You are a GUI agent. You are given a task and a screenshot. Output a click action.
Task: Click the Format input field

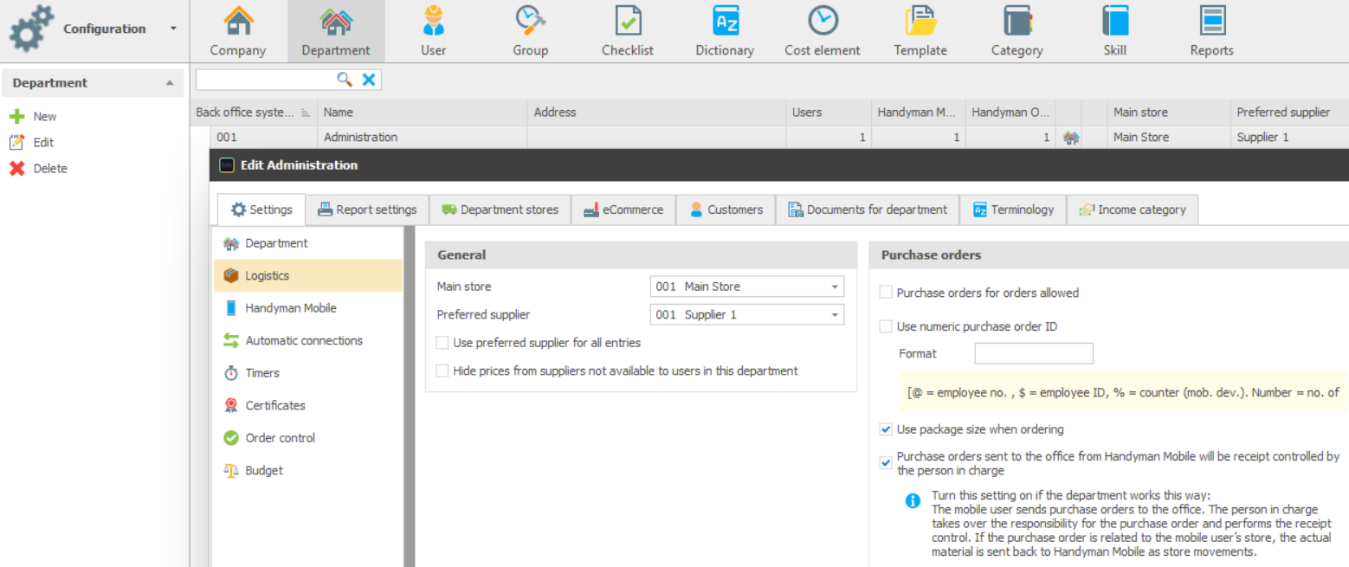pyautogui.click(x=1034, y=353)
